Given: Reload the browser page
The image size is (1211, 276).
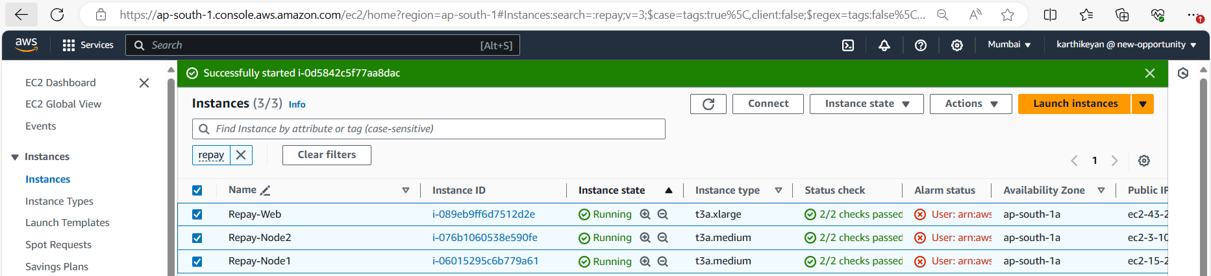Looking at the screenshot, I should [57, 15].
